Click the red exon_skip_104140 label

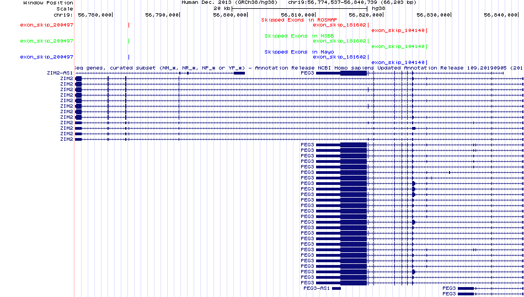tap(398, 30)
